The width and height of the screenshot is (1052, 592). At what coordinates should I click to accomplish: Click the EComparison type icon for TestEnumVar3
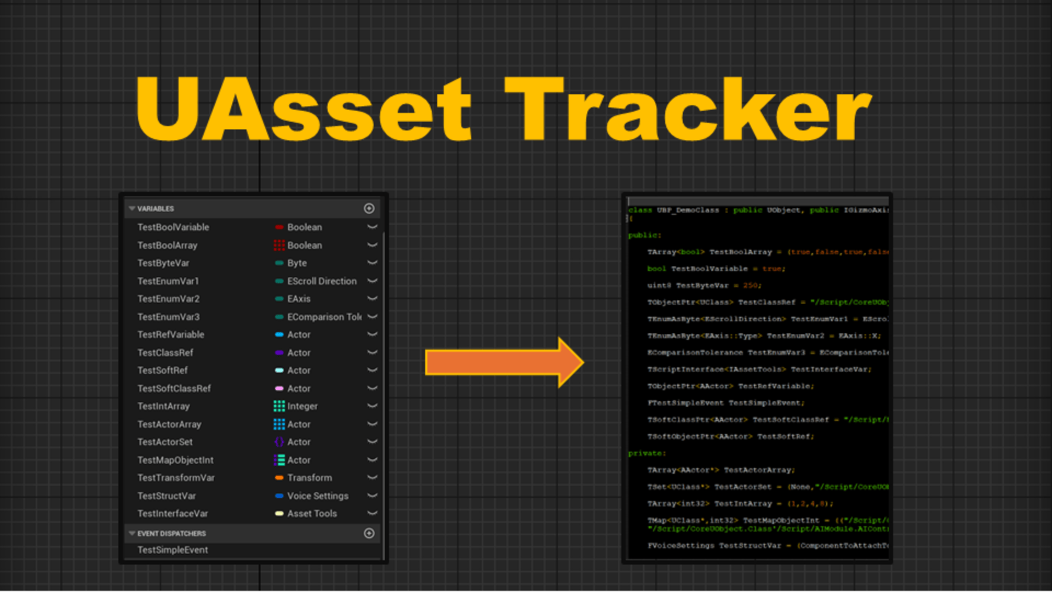point(279,317)
